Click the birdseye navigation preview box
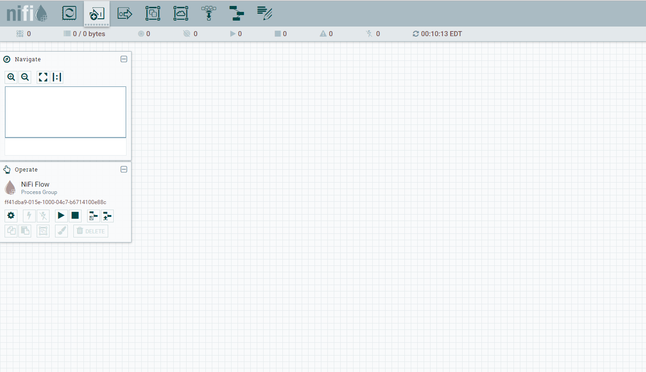 pyautogui.click(x=66, y=112)
